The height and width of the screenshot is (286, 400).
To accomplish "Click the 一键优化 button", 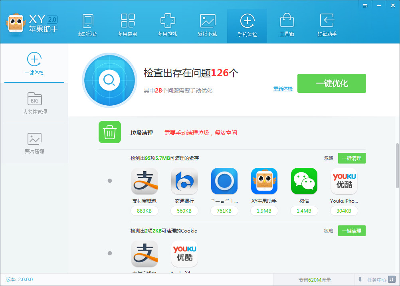I will [x=332, y=83].
